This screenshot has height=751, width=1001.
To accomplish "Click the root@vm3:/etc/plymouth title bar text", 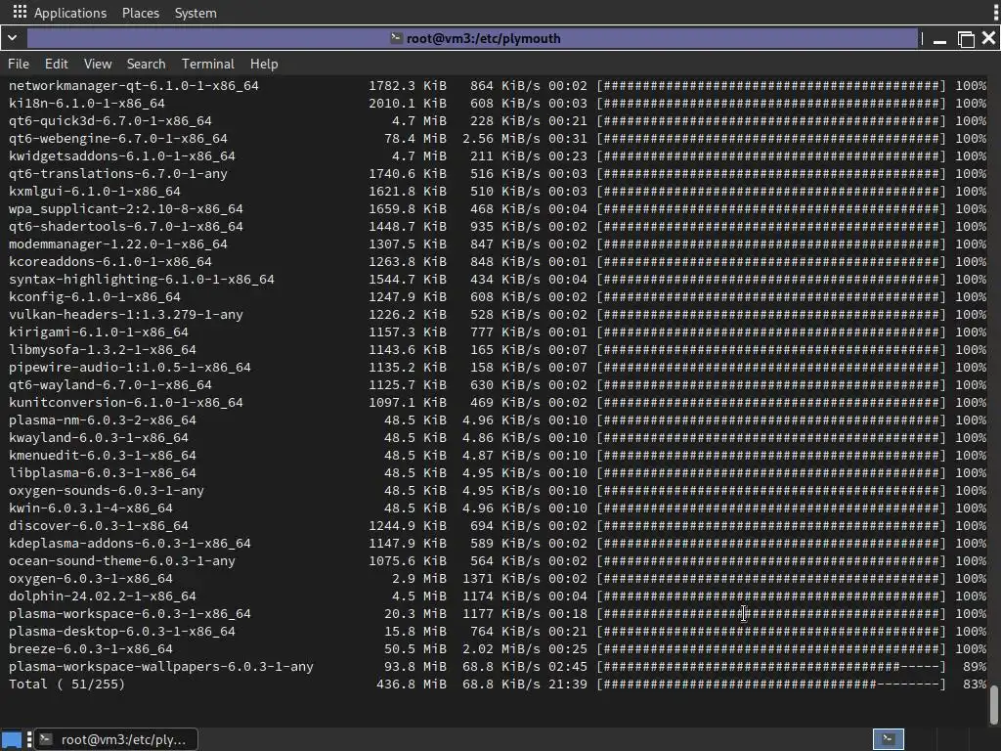I will [483, 38].
